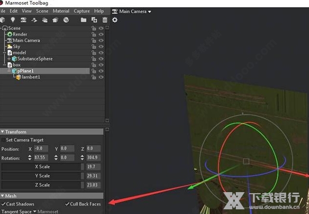Toggle visibility of Sky
Image resolution: width=309 pixels, height=214 pixels.
click(x=101, y=47)
